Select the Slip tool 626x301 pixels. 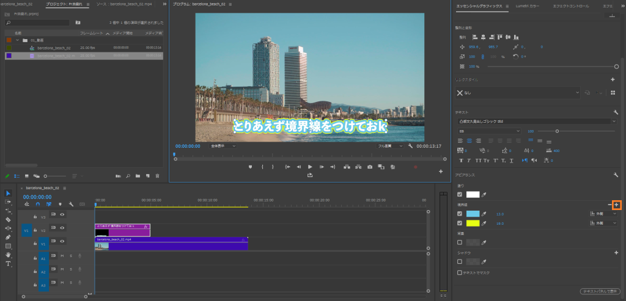(x=9, y=228)
